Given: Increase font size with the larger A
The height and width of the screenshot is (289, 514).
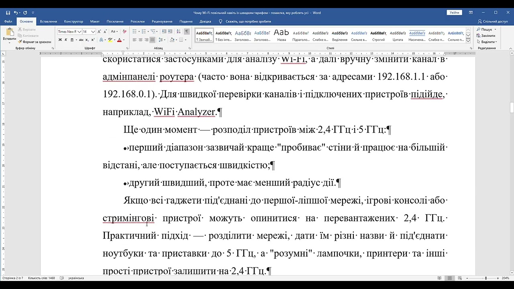Looking at the screenshot, I should click(100, 31).
